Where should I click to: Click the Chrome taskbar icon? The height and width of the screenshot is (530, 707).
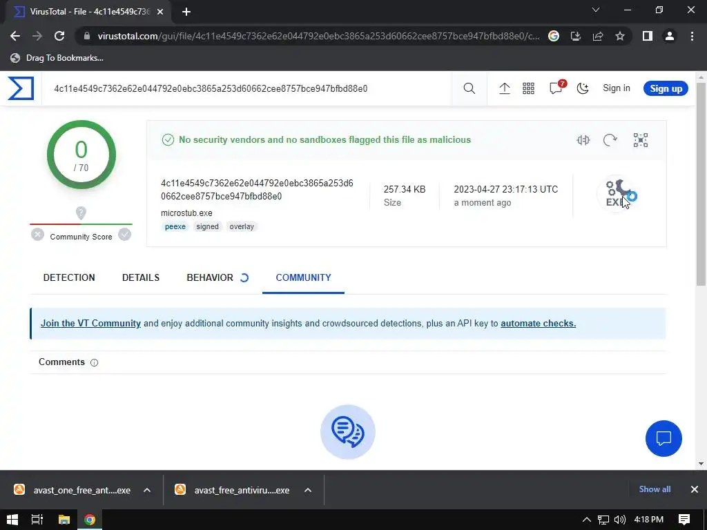90,520
